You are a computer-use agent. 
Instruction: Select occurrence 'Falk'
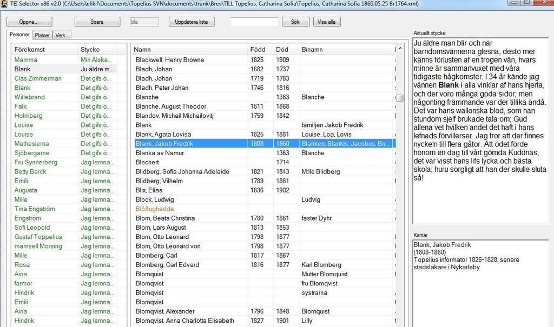coord(21,106)
